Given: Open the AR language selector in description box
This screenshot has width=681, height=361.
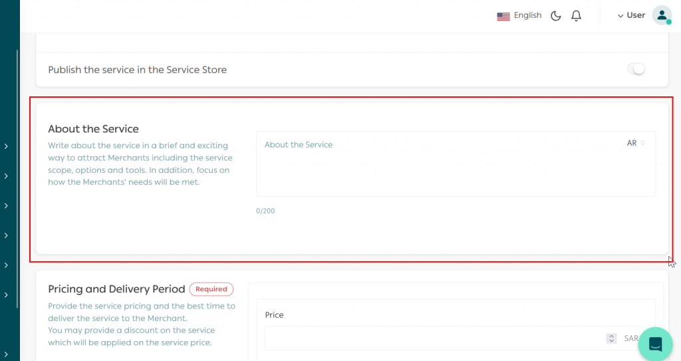Looking at the screenshot, I should click(636, 143).
